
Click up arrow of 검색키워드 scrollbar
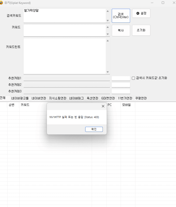108,11
